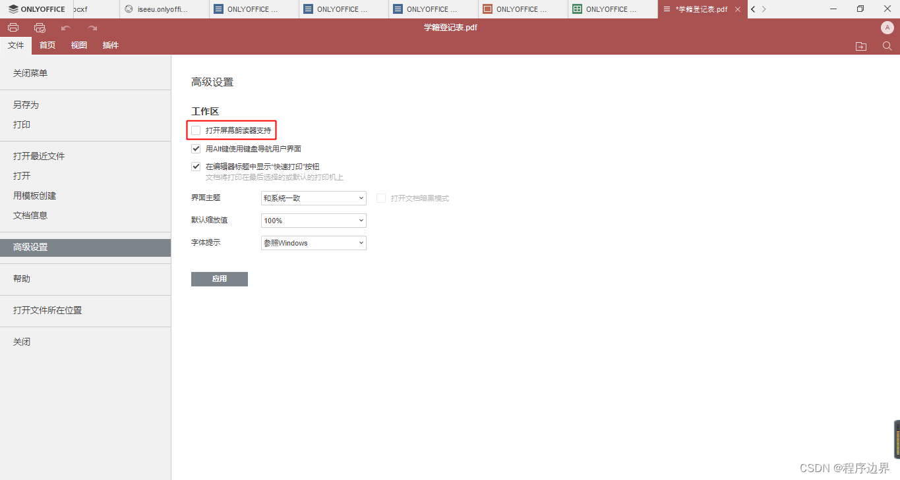
Task: Select 用模板创建 in the file menu
Action: [86, 196]
